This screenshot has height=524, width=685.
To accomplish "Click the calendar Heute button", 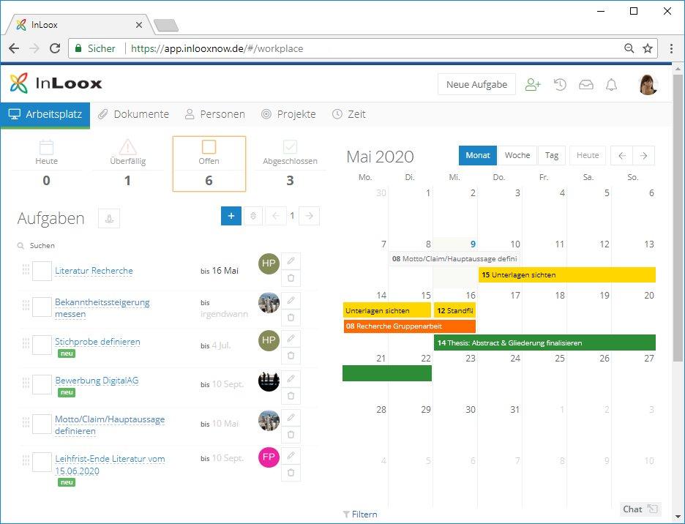I will (588, 156).
